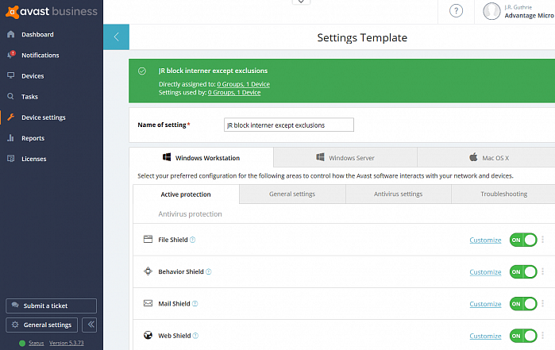Collapse the sidebar with double chevron
555x350 pixels.
coord(90,325)
